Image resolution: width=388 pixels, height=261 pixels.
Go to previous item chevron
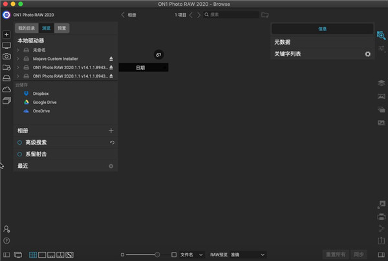pyautogui.click(x=191, y=15)
